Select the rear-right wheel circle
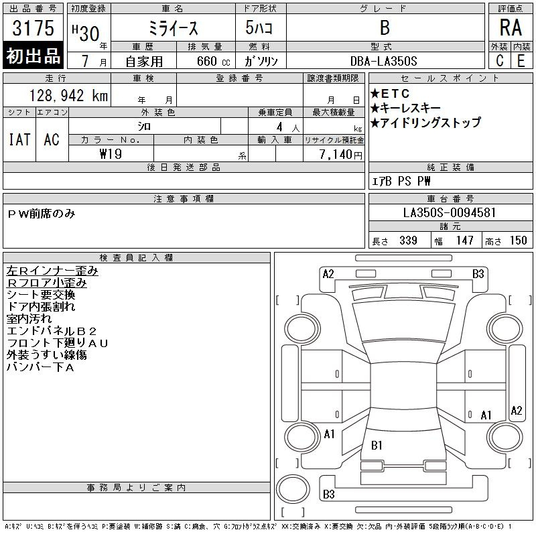This screenshot has height=536, width=536. [505, 437]
